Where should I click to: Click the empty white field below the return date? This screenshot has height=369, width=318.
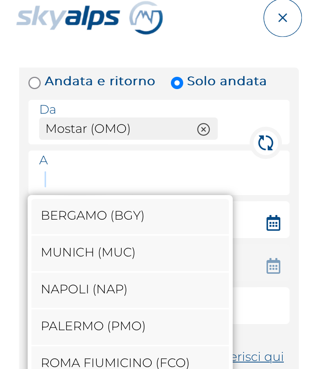[261, 306]
